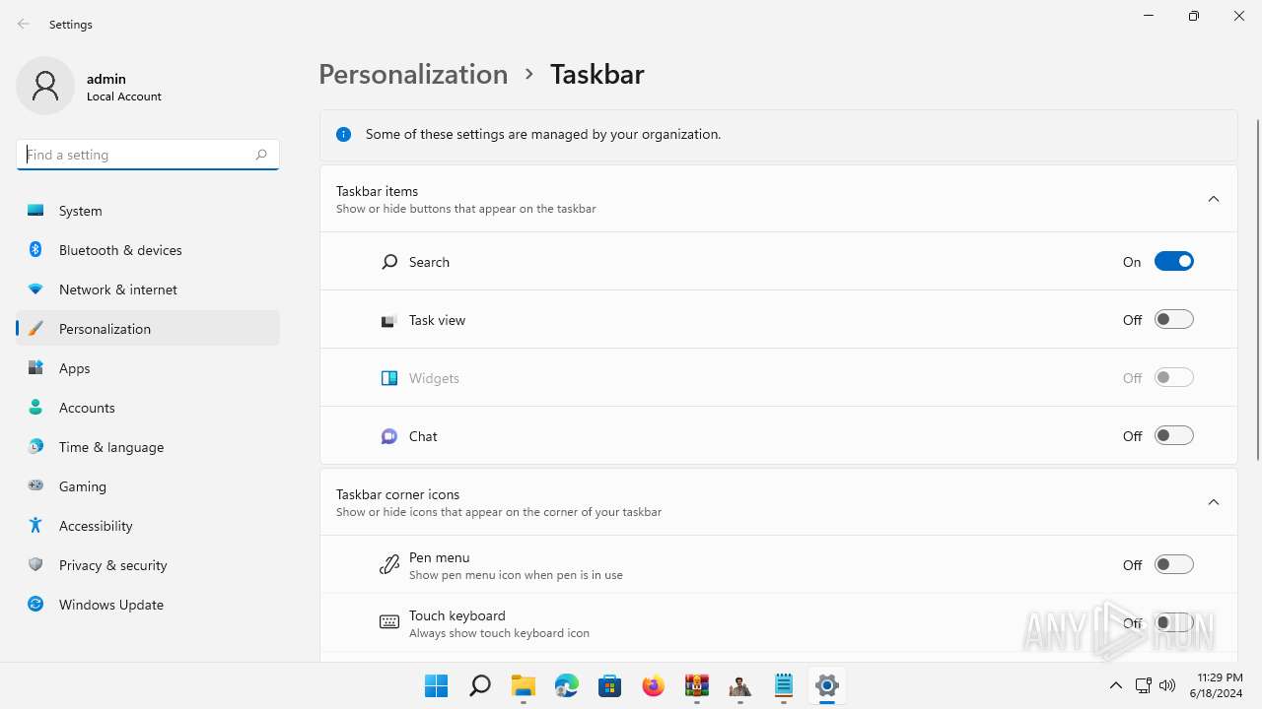Click the Touch keyboard row icon
The width and height of the screenshot is (1262, 709).
389,622
